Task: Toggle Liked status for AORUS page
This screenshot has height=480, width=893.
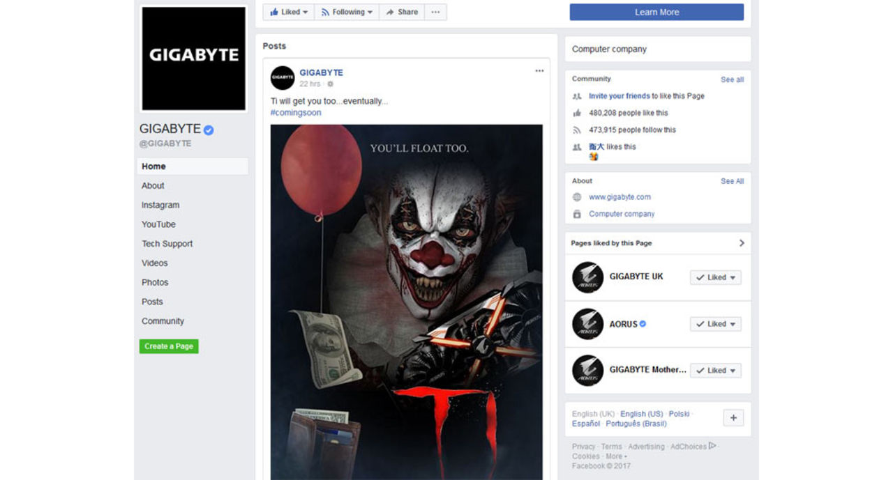Action: tap(715, 324)
